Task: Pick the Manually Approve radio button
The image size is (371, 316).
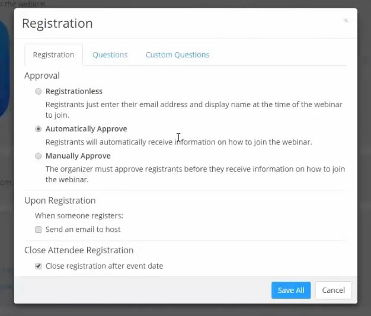Action: point(39,156)
